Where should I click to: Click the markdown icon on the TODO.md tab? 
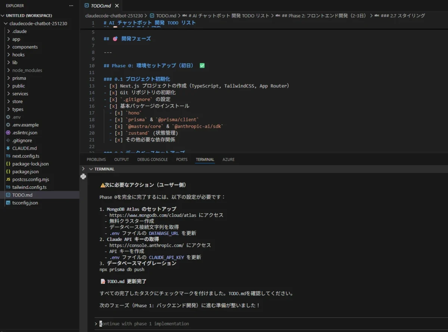click(87, 6)
